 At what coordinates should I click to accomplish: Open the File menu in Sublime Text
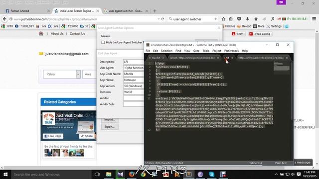click(x=148, y=51)
